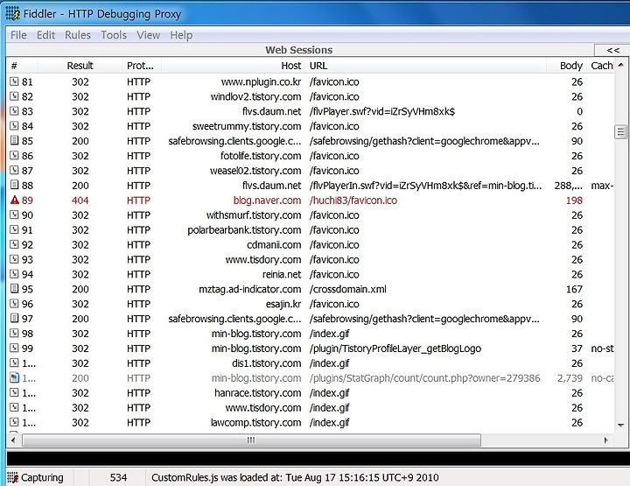Open the Help menu
This screenshot has width=630, height=486.
tap(181, 35)
